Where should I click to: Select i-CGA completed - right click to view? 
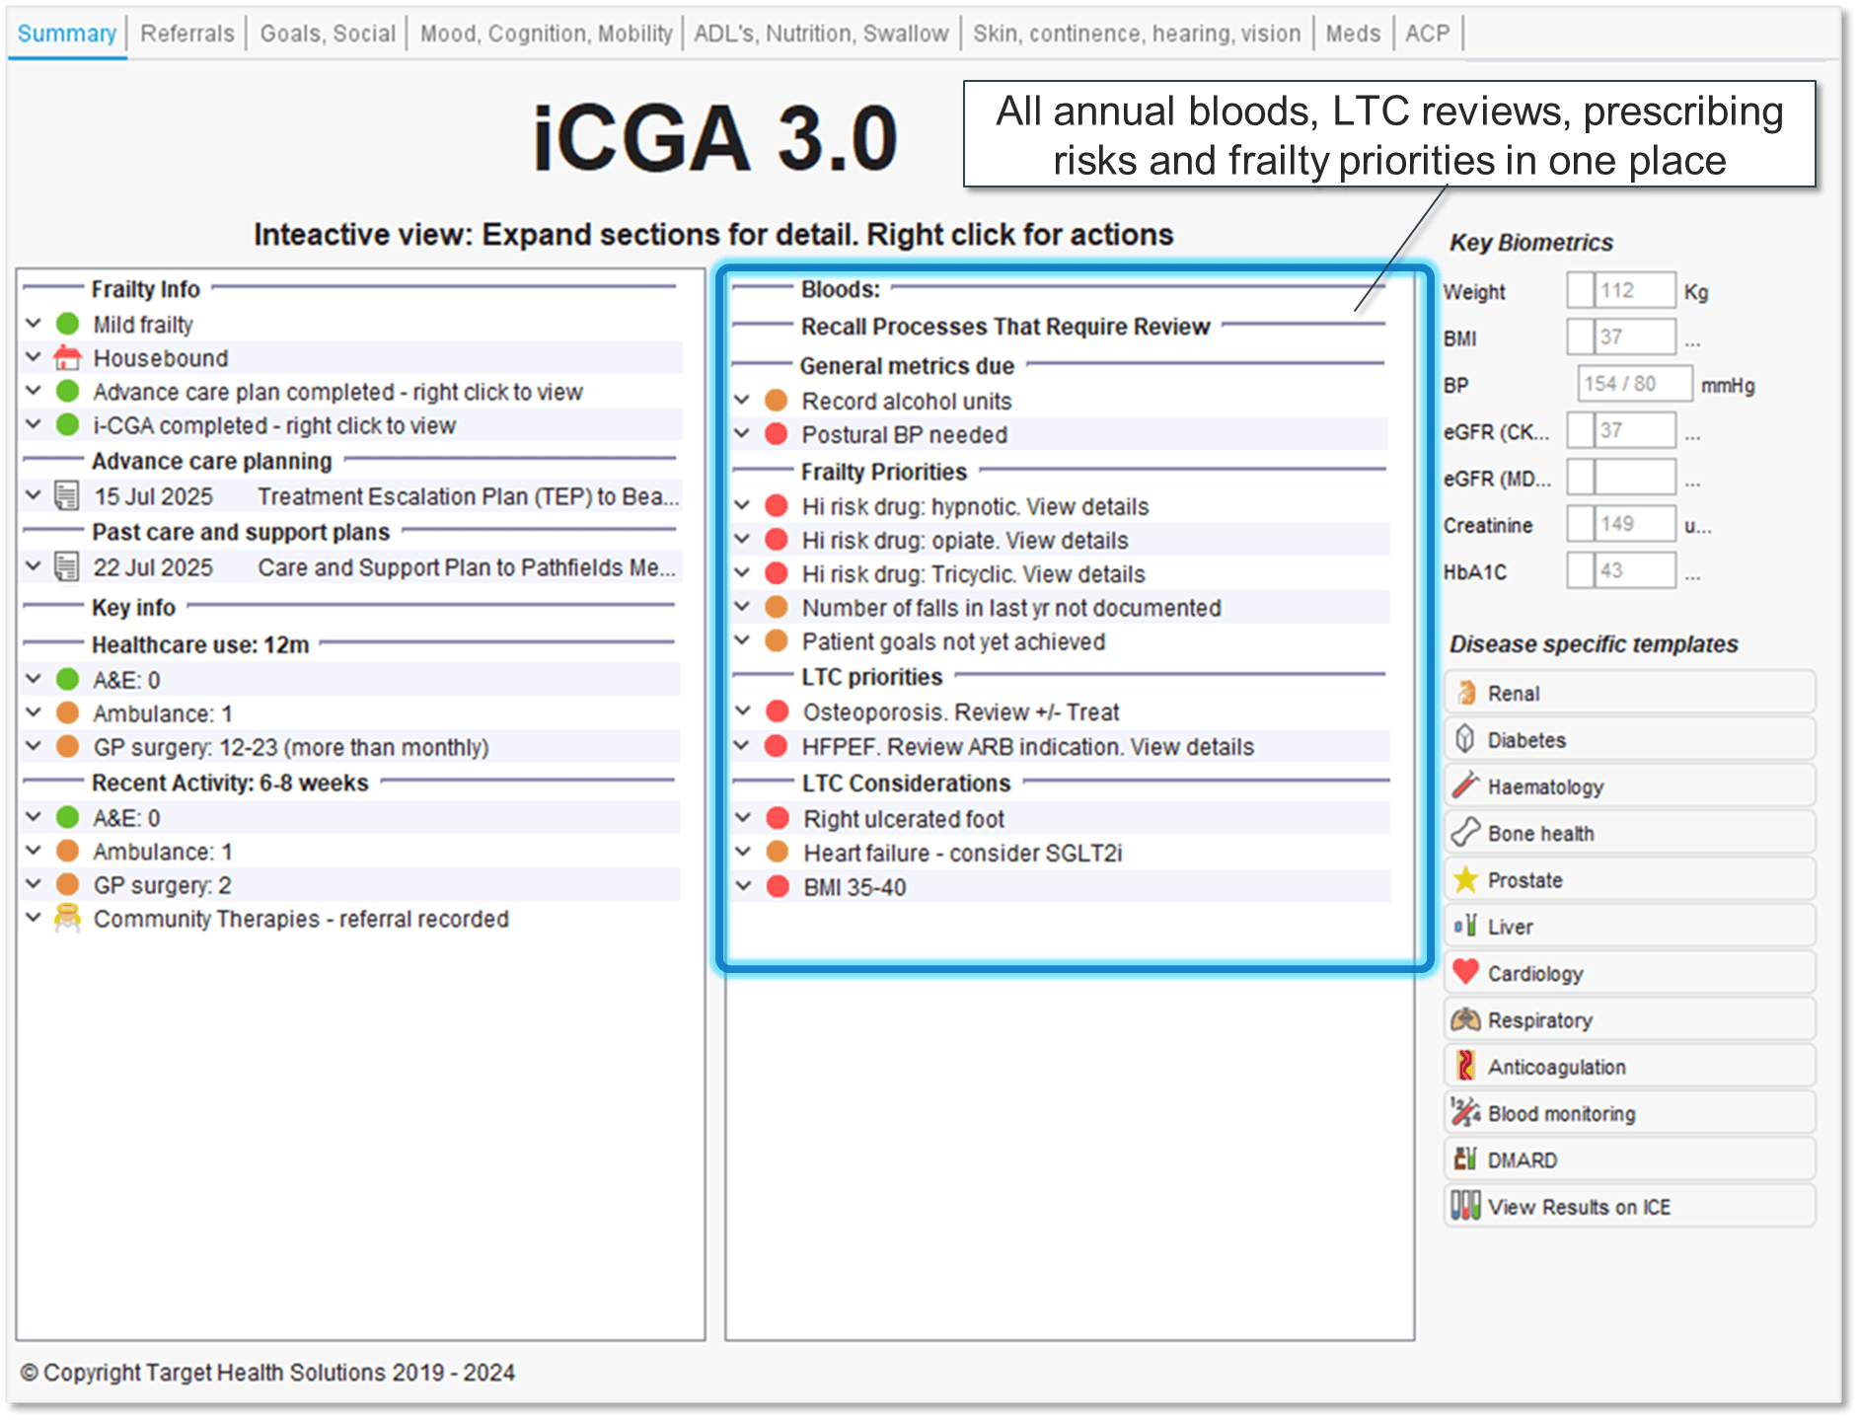pos(274,425)
